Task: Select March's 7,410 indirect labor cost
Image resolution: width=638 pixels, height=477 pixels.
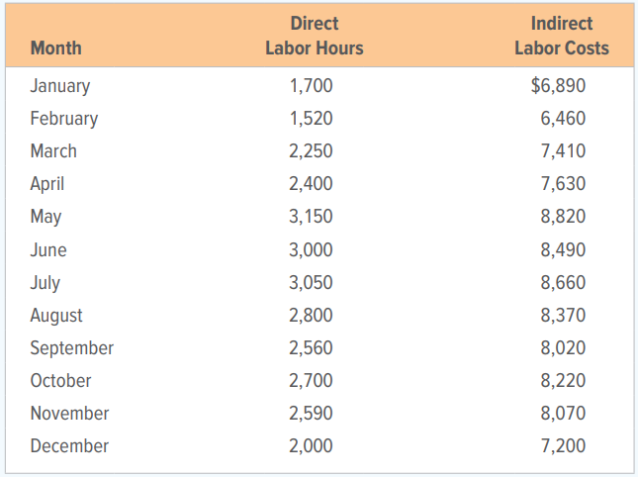Action: [563, 151]
